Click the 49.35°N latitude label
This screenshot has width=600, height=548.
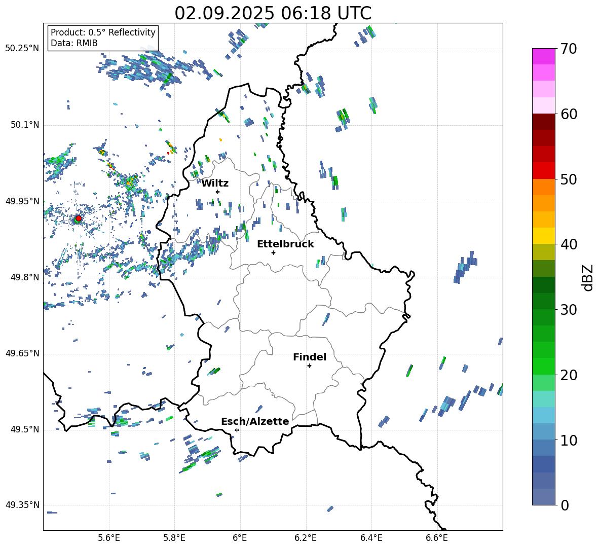pos(22,505)
